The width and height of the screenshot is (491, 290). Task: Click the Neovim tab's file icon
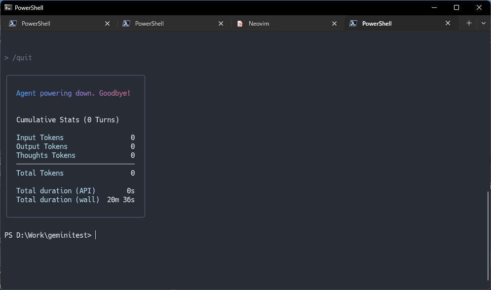[240, 24]
